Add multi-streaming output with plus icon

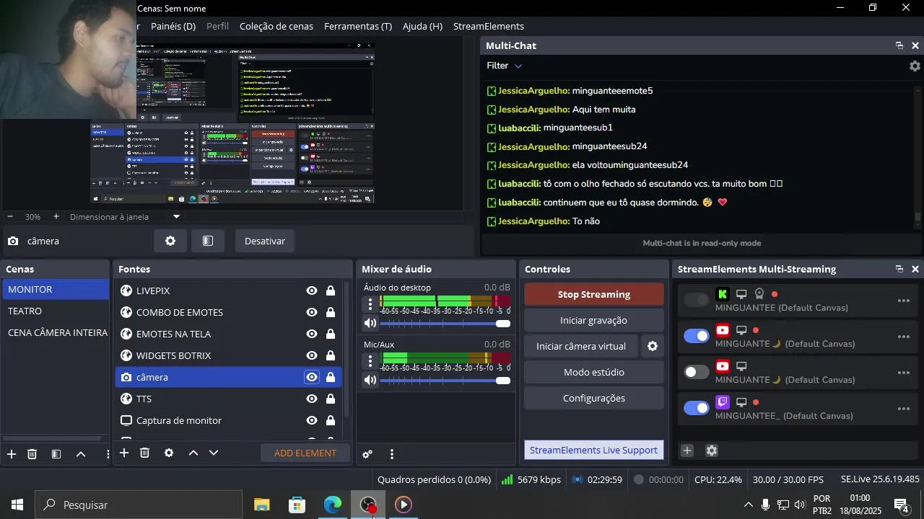[687, 451]
